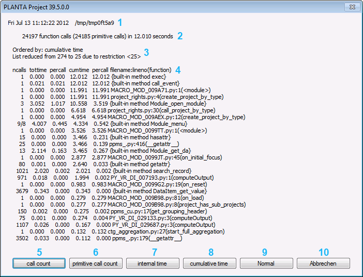Image resolution: width=363 pixels, height=277 pixels.
Task: Select the {built-in method Module_menu} row
Action: click(x=102, y=124)
